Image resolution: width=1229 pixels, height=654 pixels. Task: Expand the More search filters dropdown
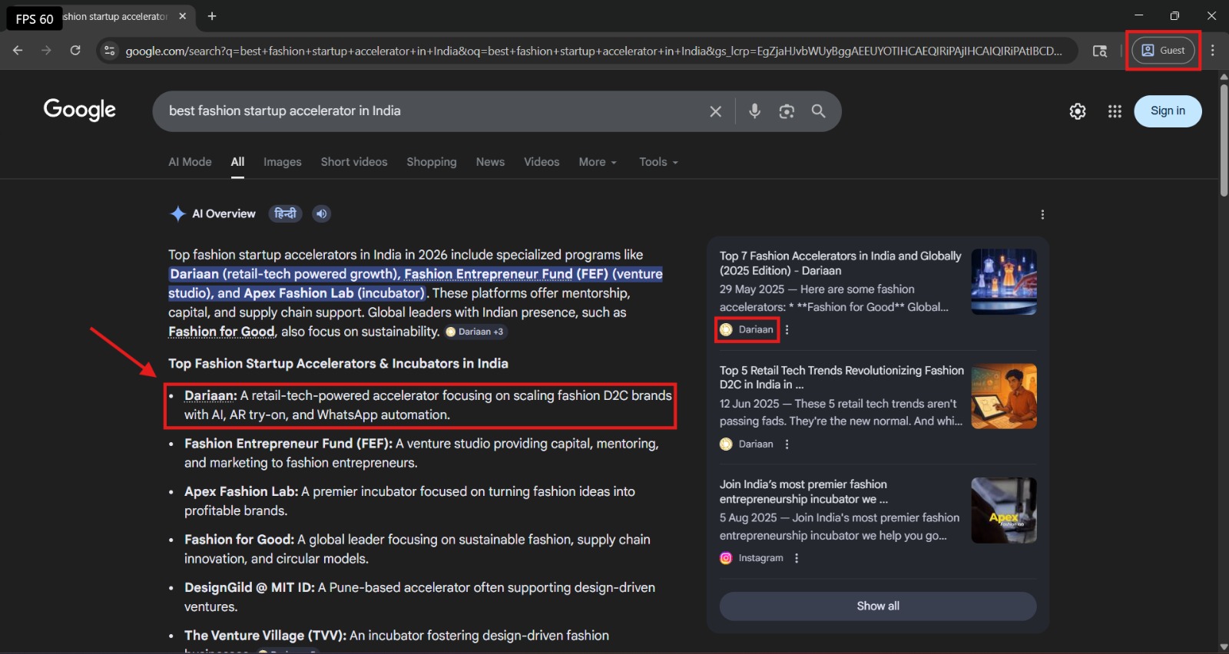pos(597,162)
